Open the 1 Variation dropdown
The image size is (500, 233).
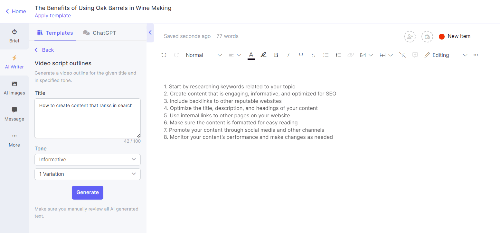[88, 174]
